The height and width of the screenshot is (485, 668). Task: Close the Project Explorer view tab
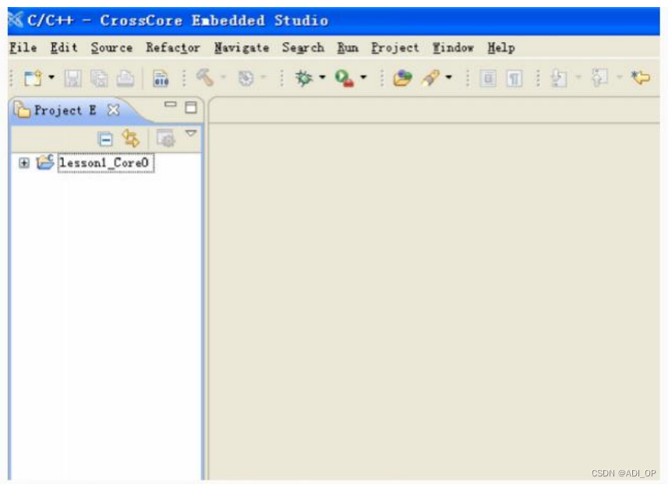coord(113,111)
